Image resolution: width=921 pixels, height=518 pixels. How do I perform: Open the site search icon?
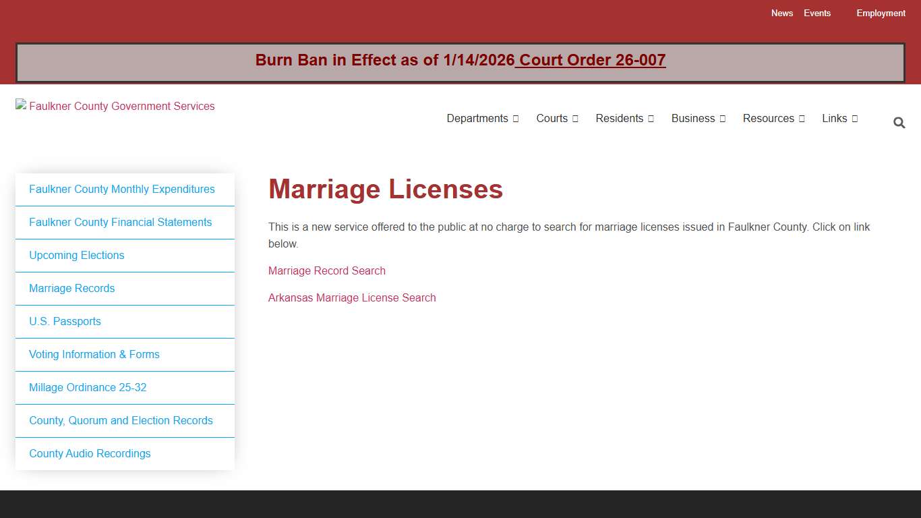pyautogui.click(x=899, y=123)
